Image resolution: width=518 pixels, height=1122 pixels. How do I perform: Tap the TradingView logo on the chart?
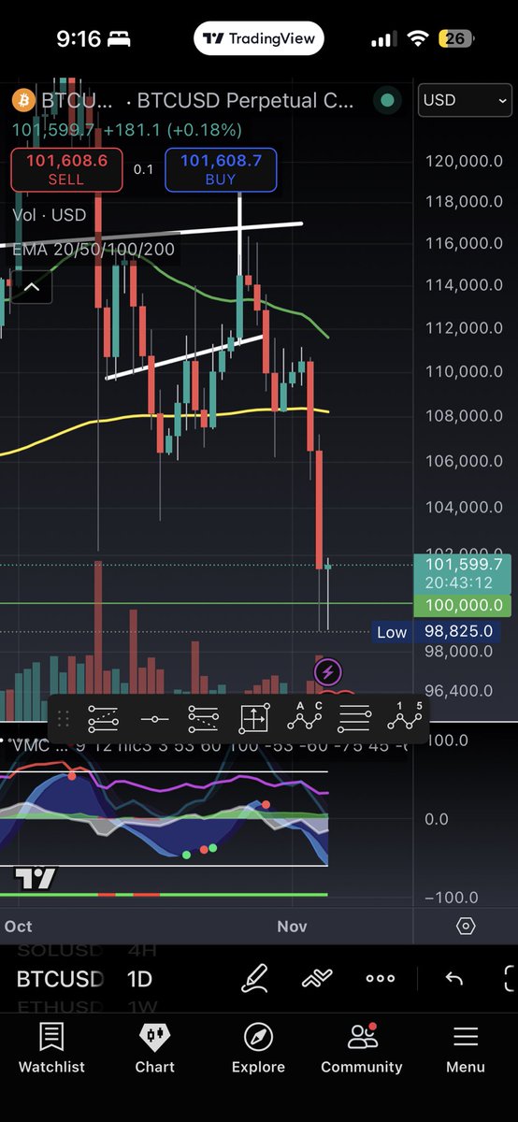(x=35, y=878)
